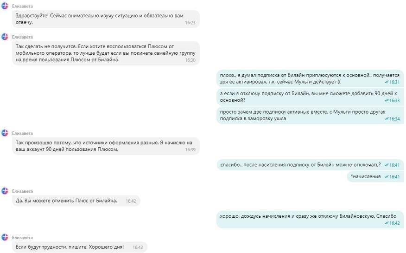Click the avatar above the 'Да. Вы можете отменить' message
This screenshot has height=253, width=406.
tap(5, 191)
